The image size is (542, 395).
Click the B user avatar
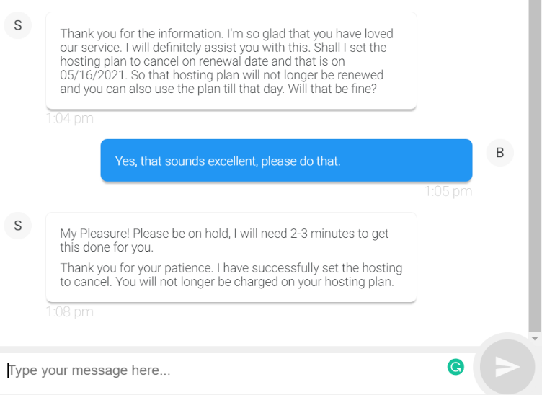(x=500, y=152)
